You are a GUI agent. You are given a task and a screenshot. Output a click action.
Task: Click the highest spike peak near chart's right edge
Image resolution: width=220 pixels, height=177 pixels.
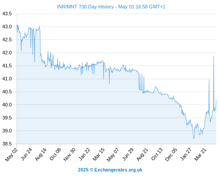coord(214,56)
